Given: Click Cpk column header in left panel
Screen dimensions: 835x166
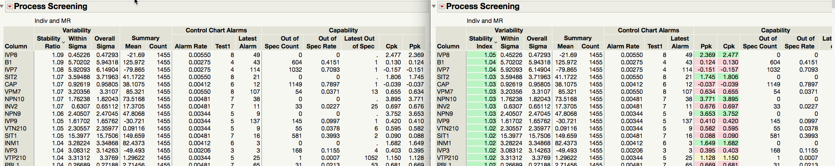Looking at the screenshot, I should (x=391, y=46).
